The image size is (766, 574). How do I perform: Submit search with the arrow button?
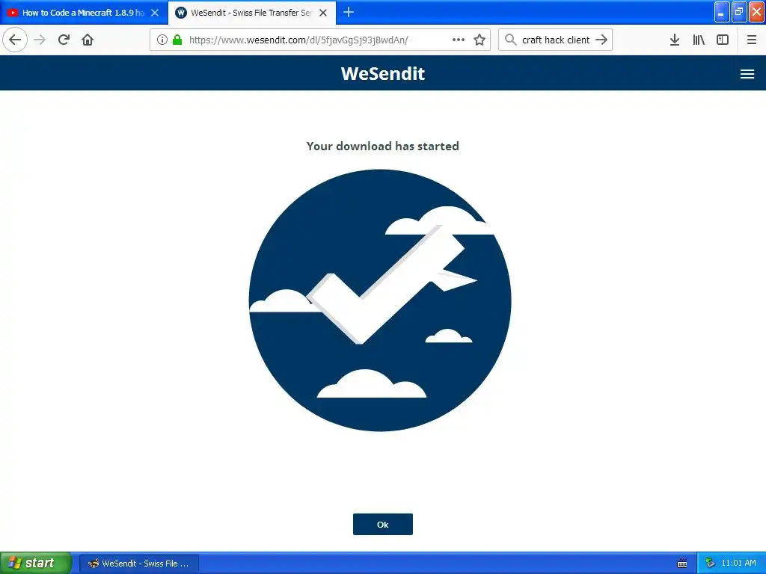[x=601, y=40]
